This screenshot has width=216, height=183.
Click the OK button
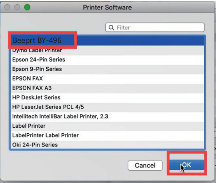click(187, 165)
